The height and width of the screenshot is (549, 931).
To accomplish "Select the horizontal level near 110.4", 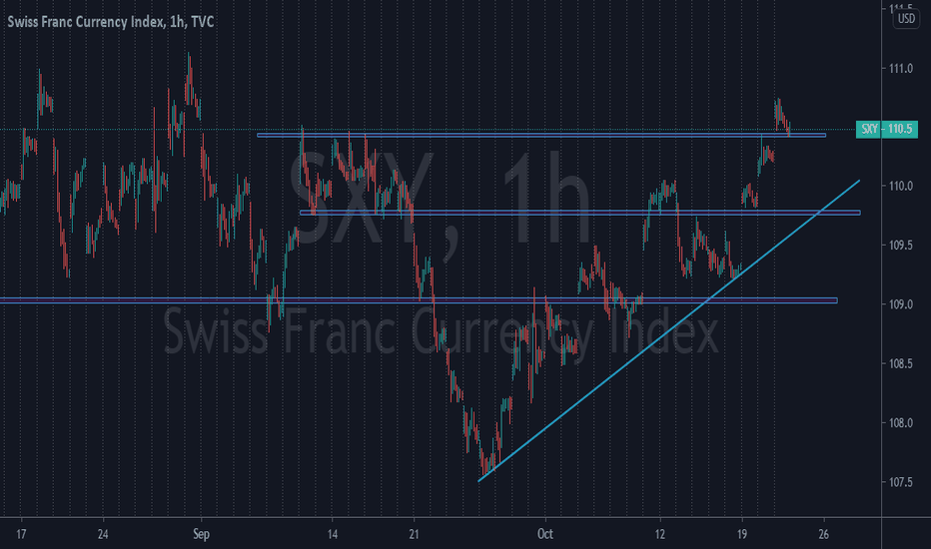I will (540, 136).
